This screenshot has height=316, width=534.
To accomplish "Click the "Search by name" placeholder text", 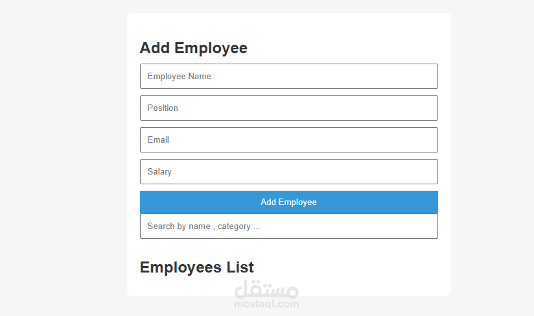I will (179, 226).
